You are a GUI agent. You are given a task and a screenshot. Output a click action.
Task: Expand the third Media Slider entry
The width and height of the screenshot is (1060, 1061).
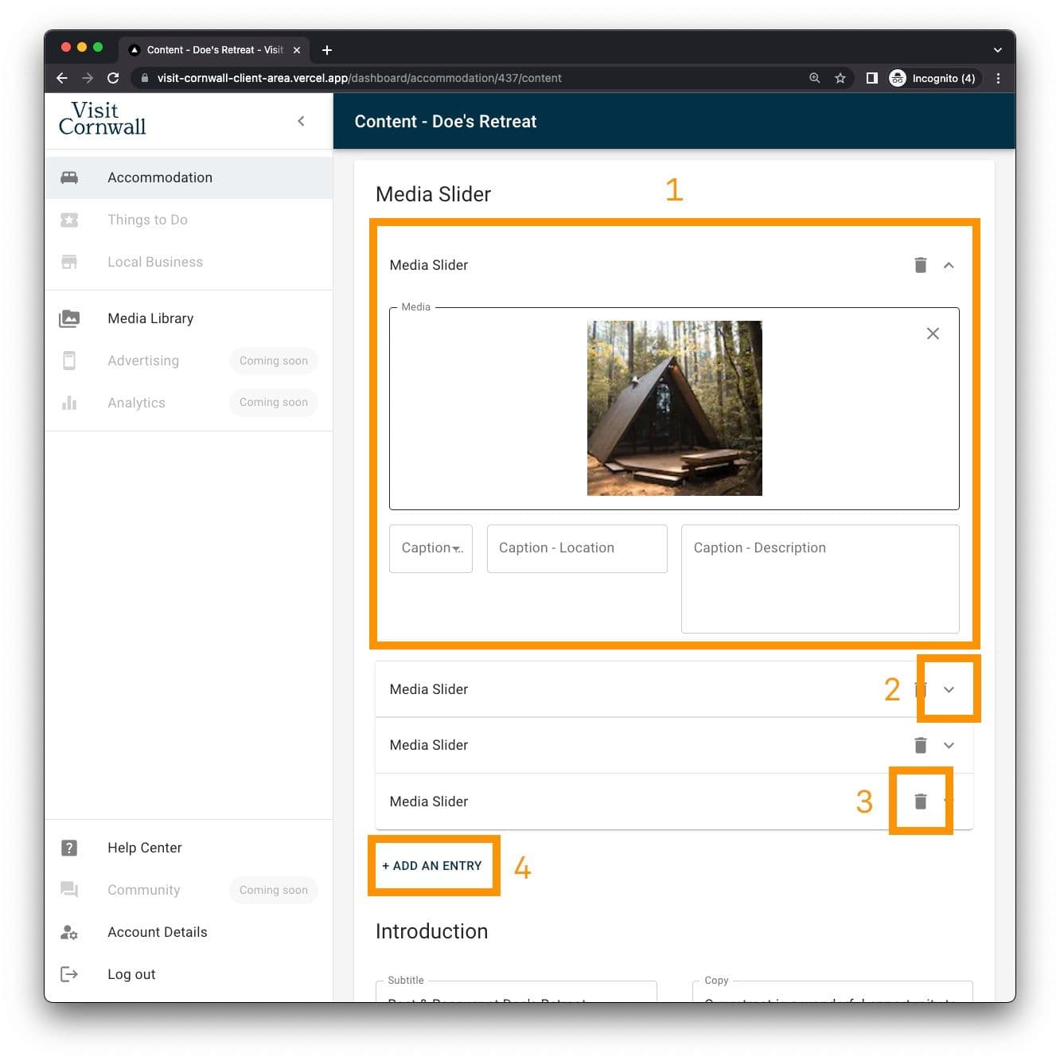949,746
